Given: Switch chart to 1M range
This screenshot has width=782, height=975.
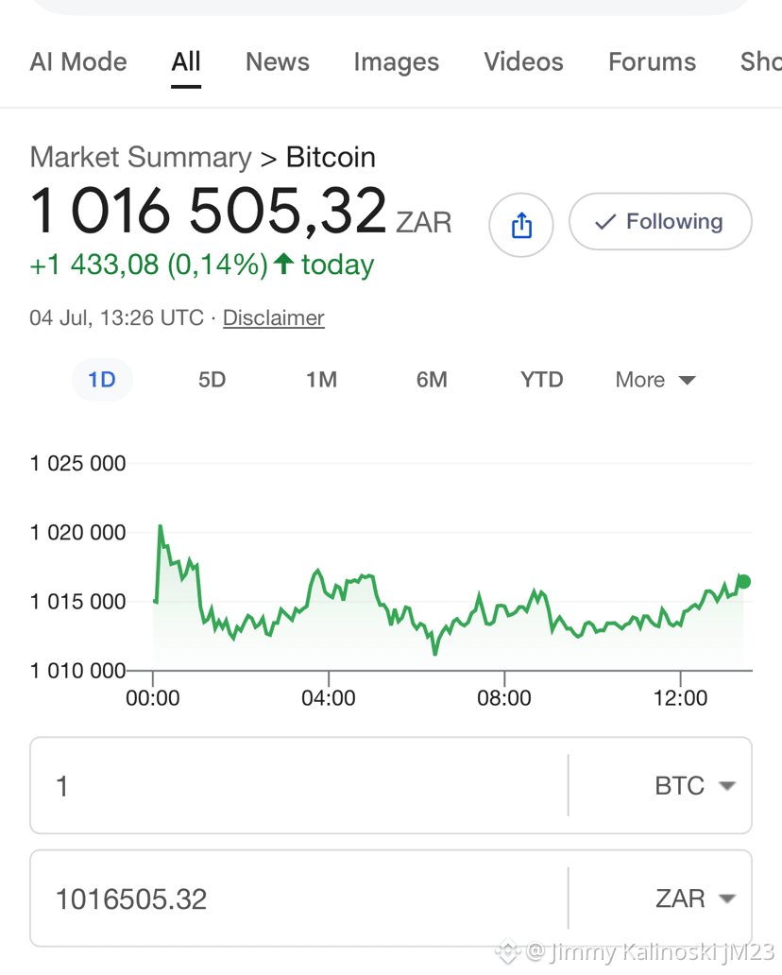Looking at the screenshot, I should pos(321,379).
